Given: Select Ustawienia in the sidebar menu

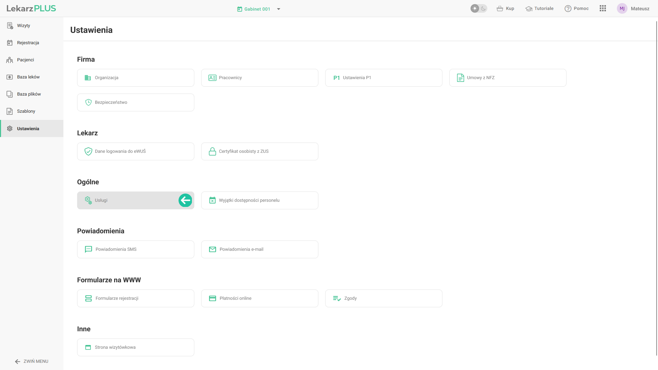Looking at the screenshot, I should coord(32,128).
